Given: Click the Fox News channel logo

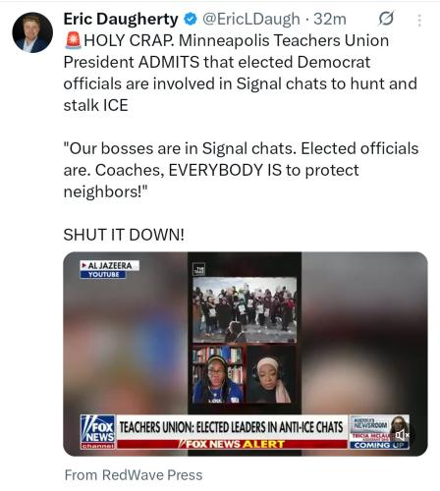Looking at the screenshot, I should click(98, 432).
